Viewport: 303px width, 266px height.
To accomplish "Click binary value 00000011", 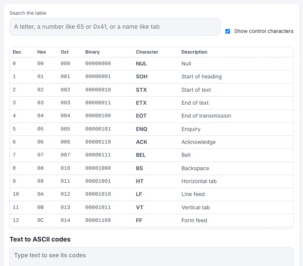I will 98,103.
